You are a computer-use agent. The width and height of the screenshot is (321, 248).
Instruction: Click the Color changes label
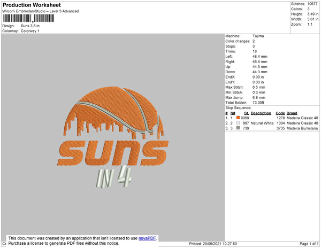pyautogui.click(x=238, y=41)
